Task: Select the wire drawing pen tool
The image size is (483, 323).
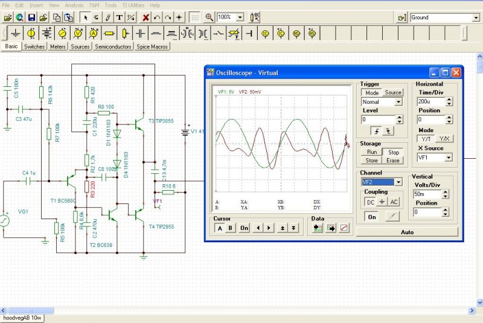Action: (x=108, y=18)
